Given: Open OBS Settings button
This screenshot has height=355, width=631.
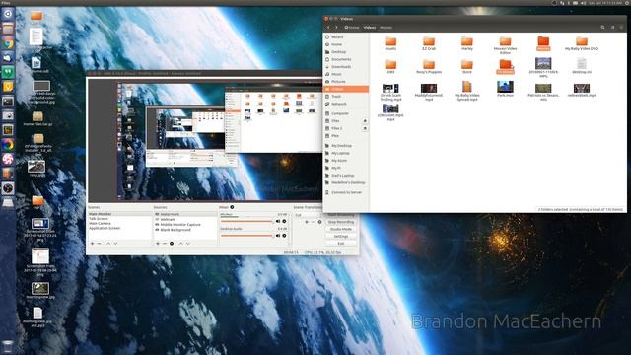Looking at the screenshot, I should click(341, 237).
